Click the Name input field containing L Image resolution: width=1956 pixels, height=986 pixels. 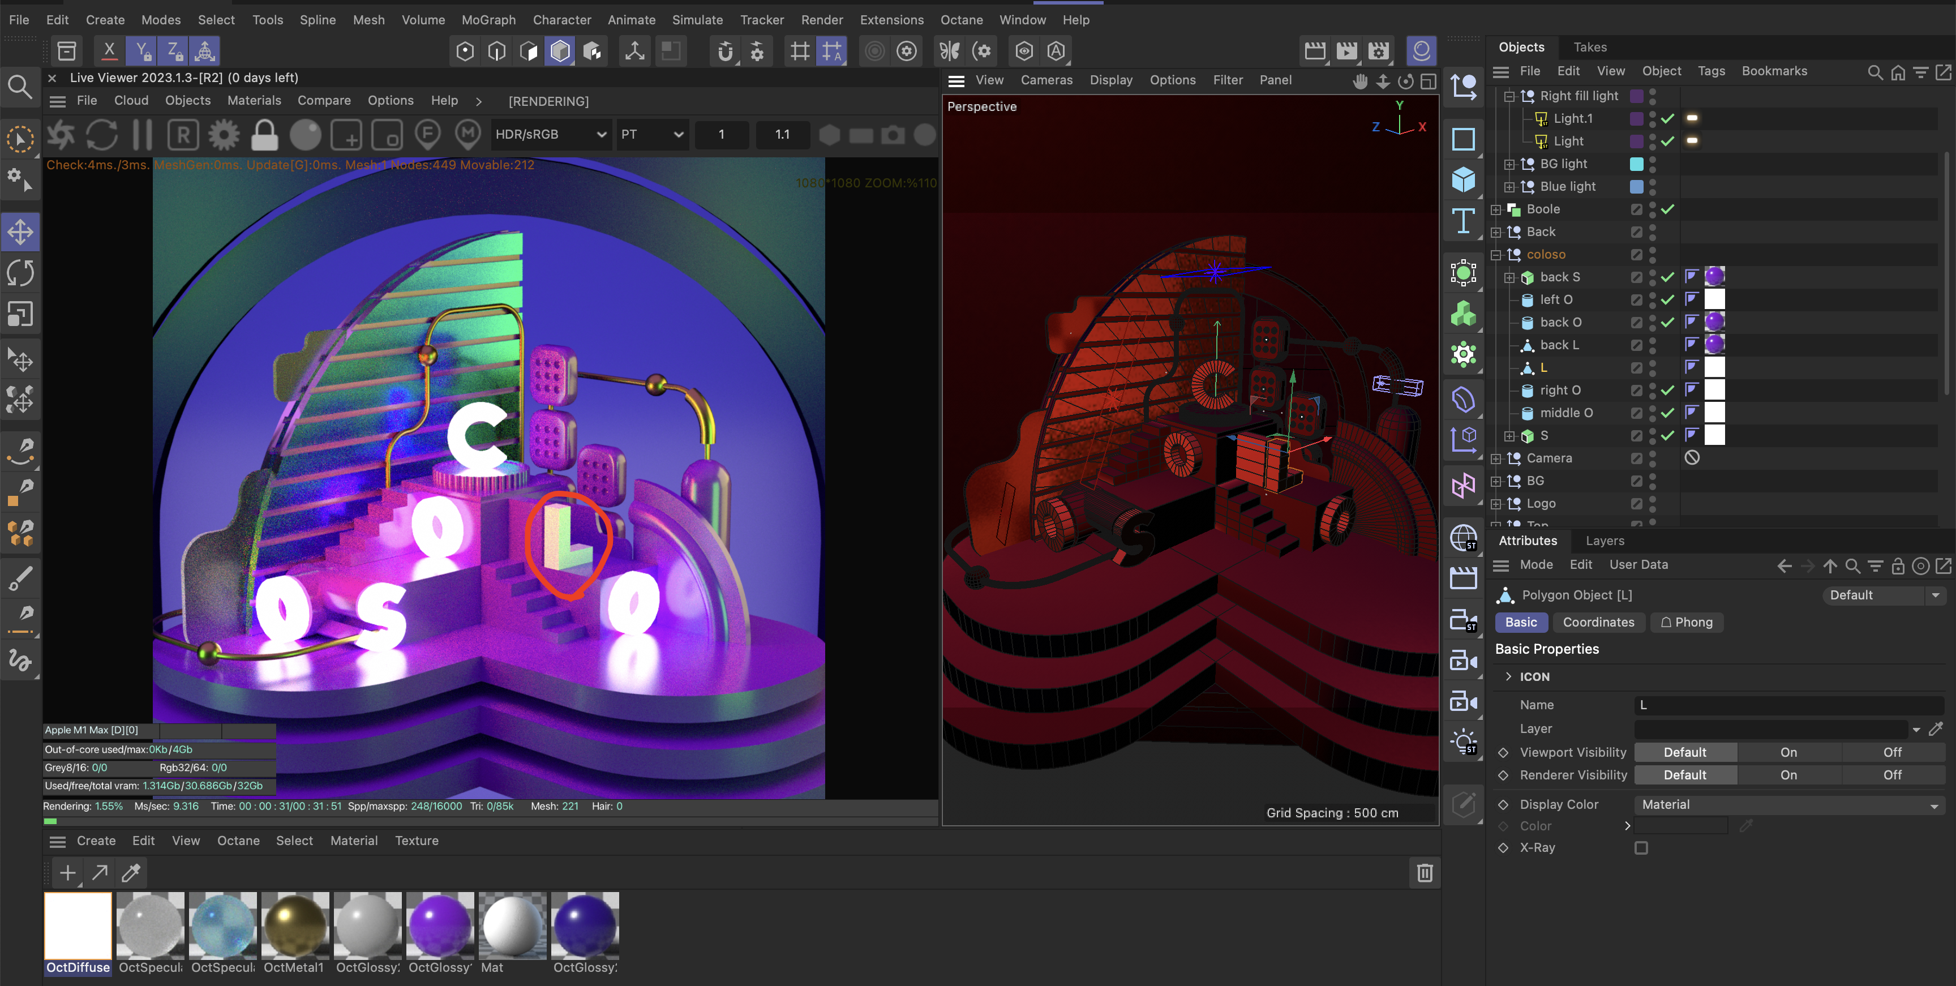pos(1788,705)
